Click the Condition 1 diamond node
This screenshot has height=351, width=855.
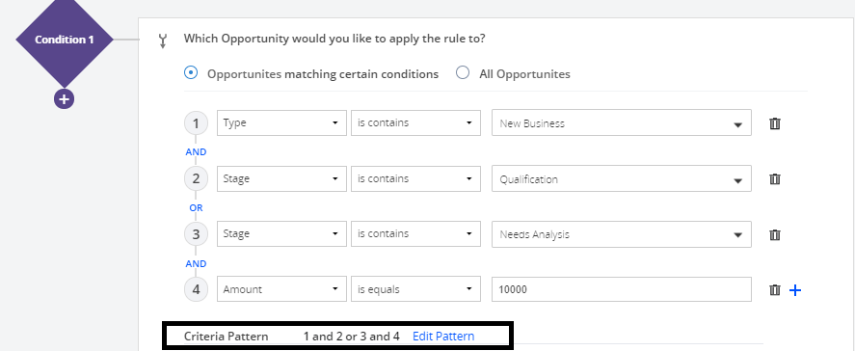coord(64,40)
